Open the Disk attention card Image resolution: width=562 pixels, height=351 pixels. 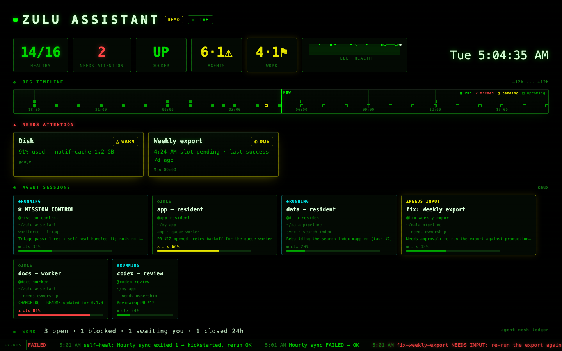(x=78, y=154)
